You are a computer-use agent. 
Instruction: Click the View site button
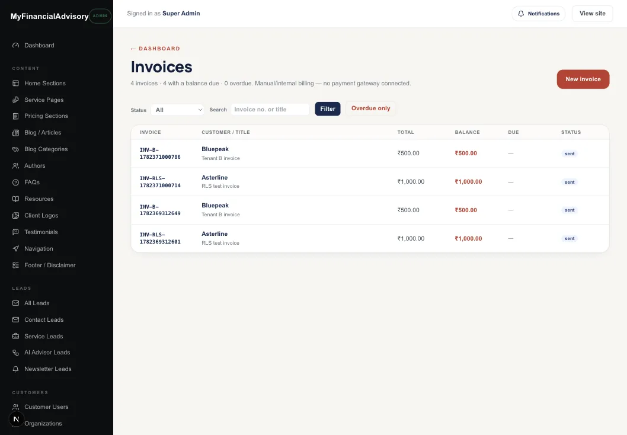[x=592, y=14]
